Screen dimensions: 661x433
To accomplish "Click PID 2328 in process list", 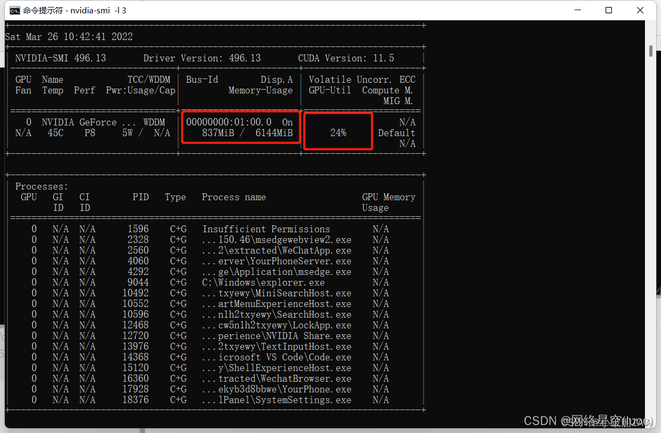I will [x=138, y=240].
